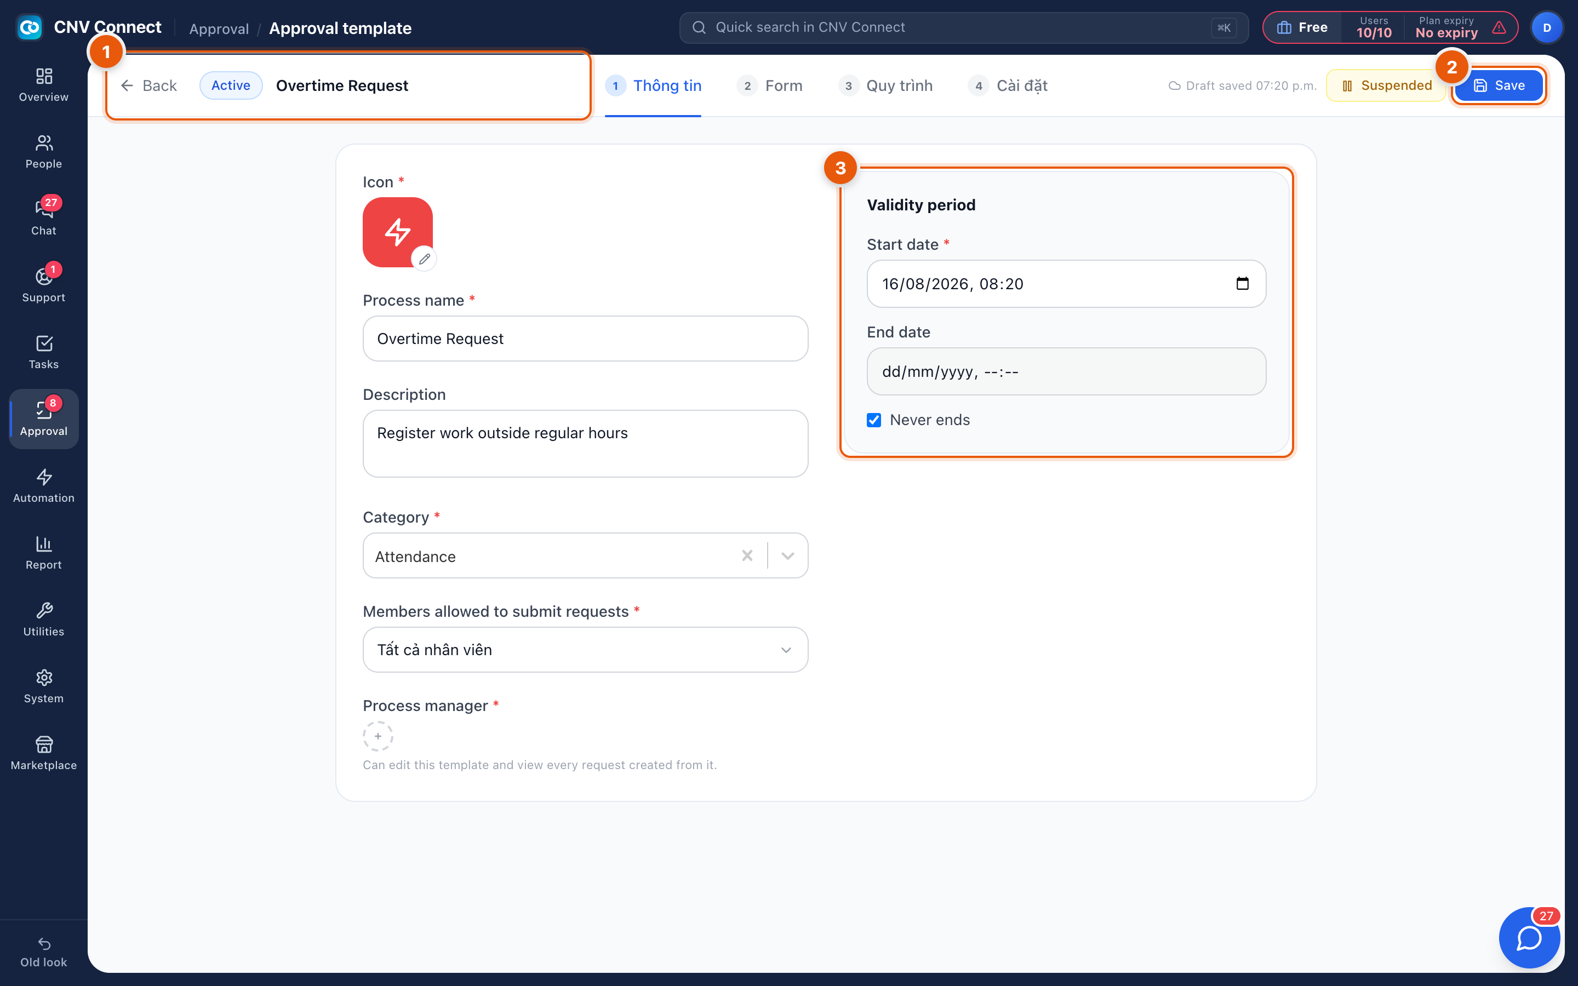
Task: Go Back to template list
Action: [148, 85]
